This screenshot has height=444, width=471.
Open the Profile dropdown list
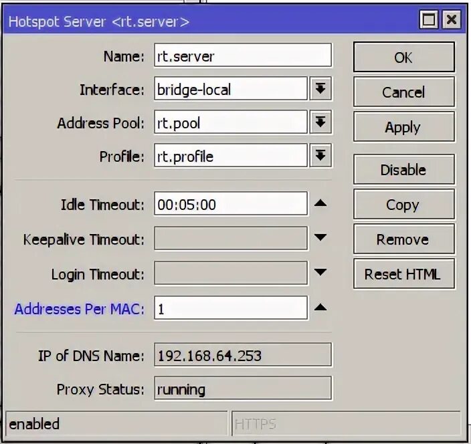coord(320,156)
